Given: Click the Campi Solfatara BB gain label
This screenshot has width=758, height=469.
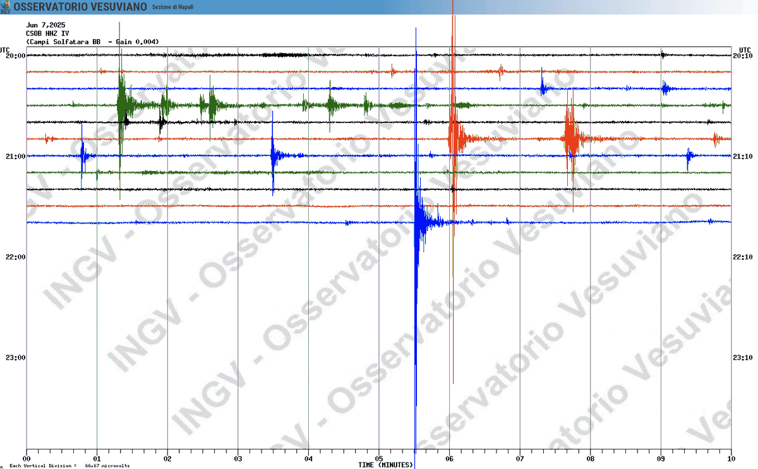Looking at the screenshot, I should (93, 42).
